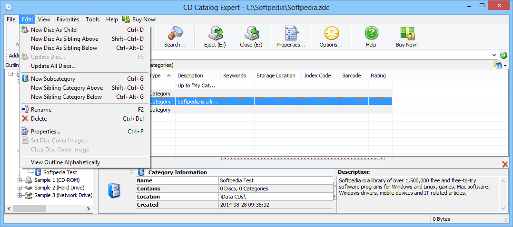Click the Close (E:) toolbar button
The image size is (513, 227).
pyautogui.click(x=251, y=37)
